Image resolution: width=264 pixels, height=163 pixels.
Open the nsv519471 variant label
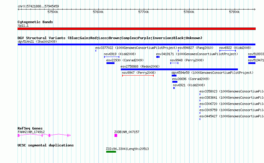coord(256,60)
